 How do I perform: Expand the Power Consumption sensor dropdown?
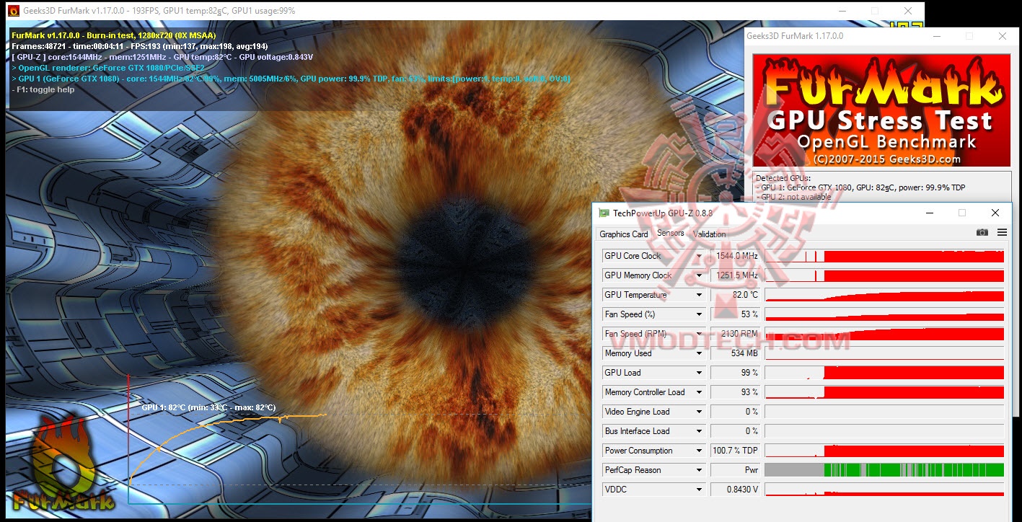699,451
